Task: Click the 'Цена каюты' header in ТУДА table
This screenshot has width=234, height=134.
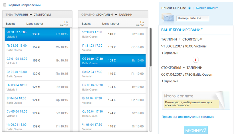Action: 35,24
